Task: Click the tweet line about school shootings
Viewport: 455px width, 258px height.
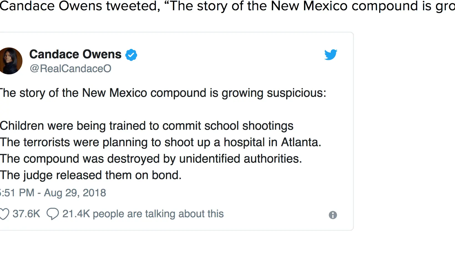Action: point(146,126)
